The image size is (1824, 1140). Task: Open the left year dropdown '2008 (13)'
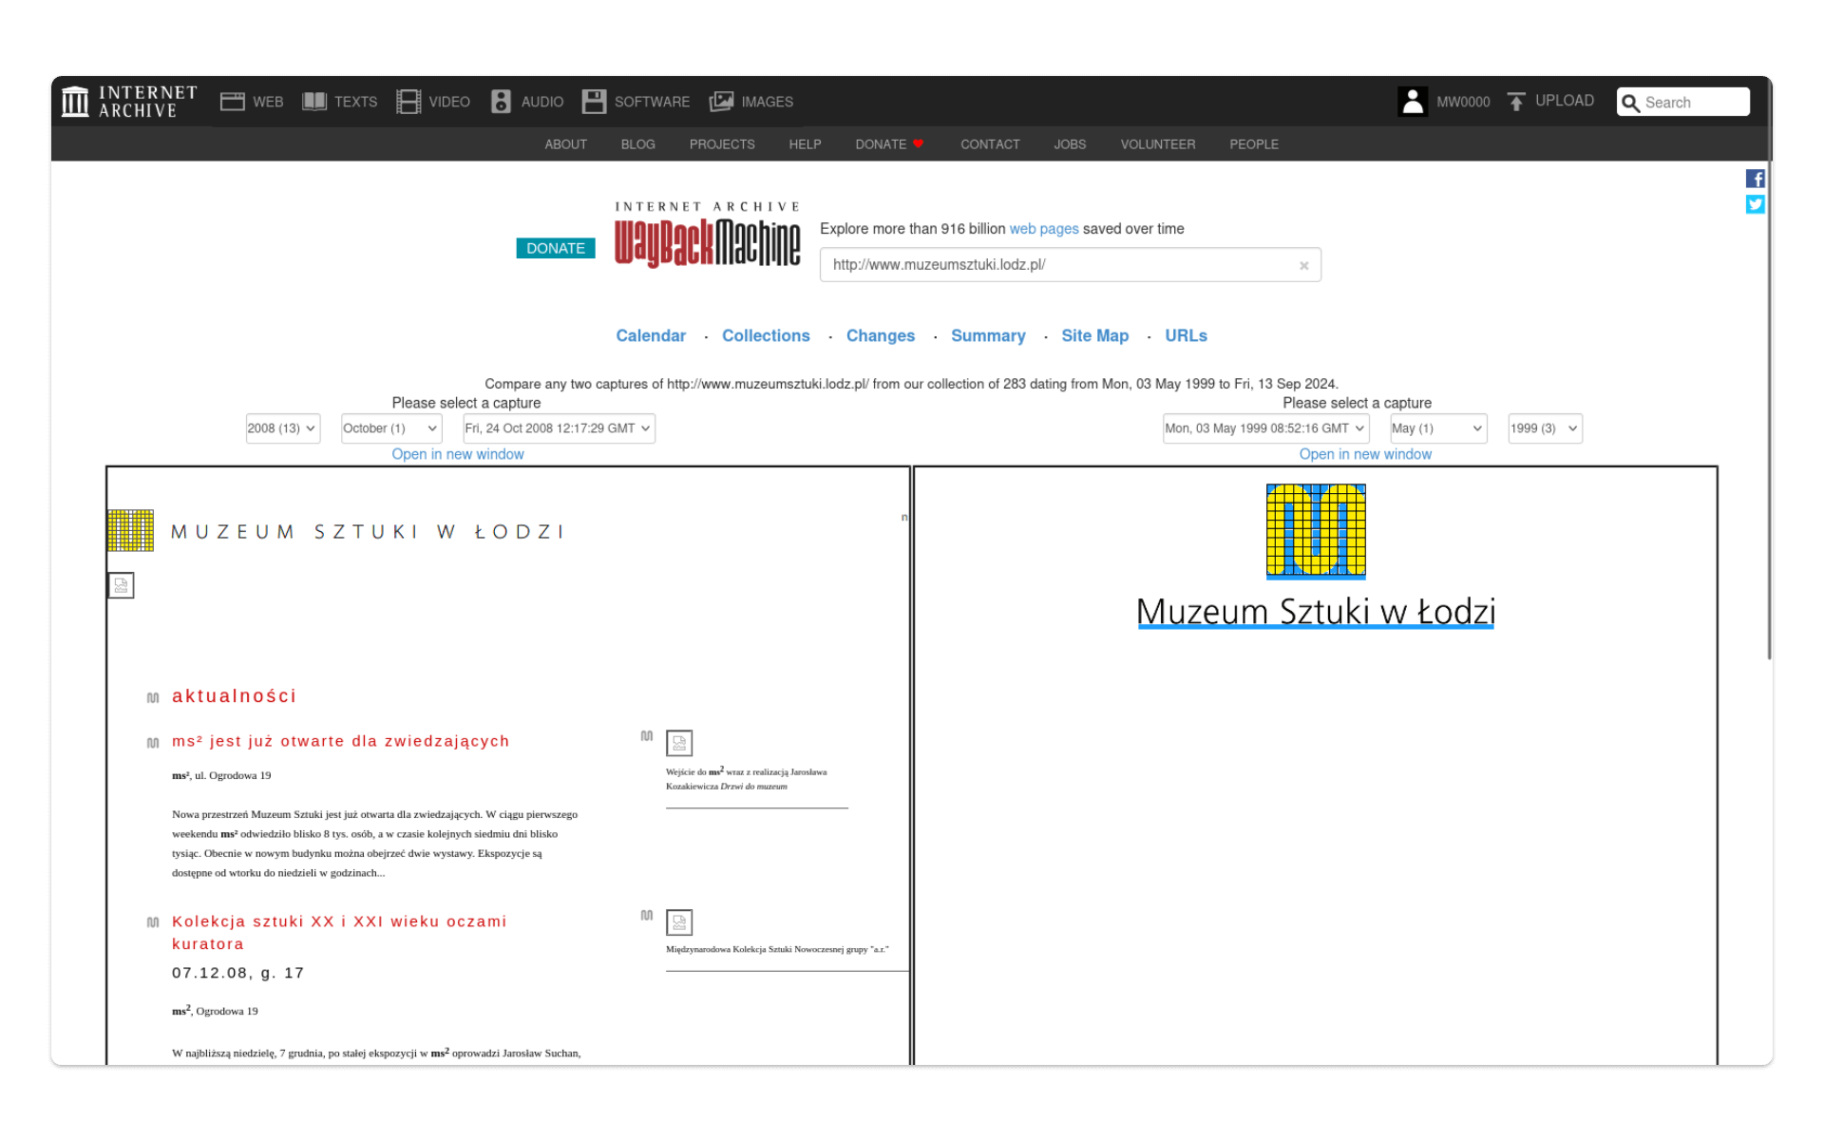click(283, 428)
